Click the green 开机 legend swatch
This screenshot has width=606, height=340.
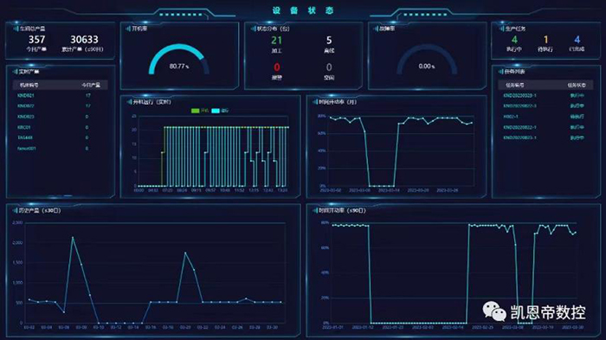[x=195, y=111]
